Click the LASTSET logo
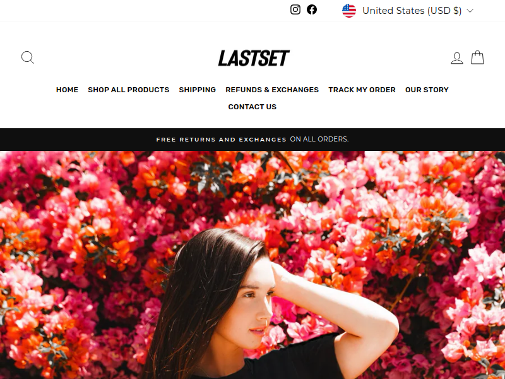Image resolution: width=505 pixels, height=379 pixels. (254, 58)
